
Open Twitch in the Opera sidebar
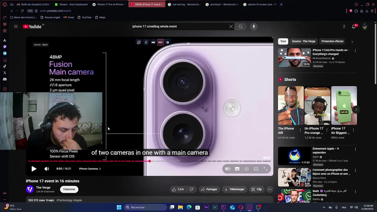point(5,47)
